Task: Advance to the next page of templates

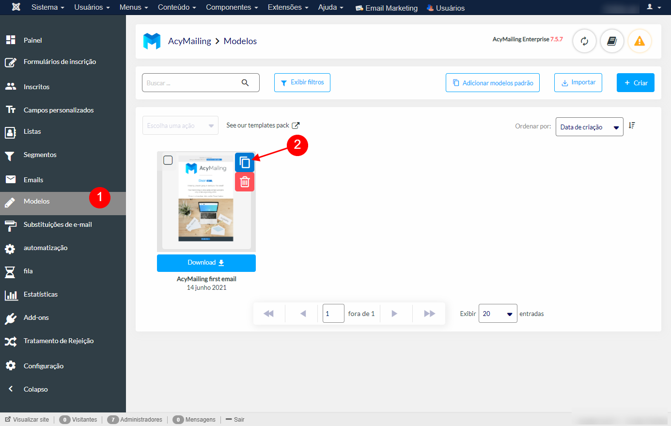Action: [x=394, y=314]
